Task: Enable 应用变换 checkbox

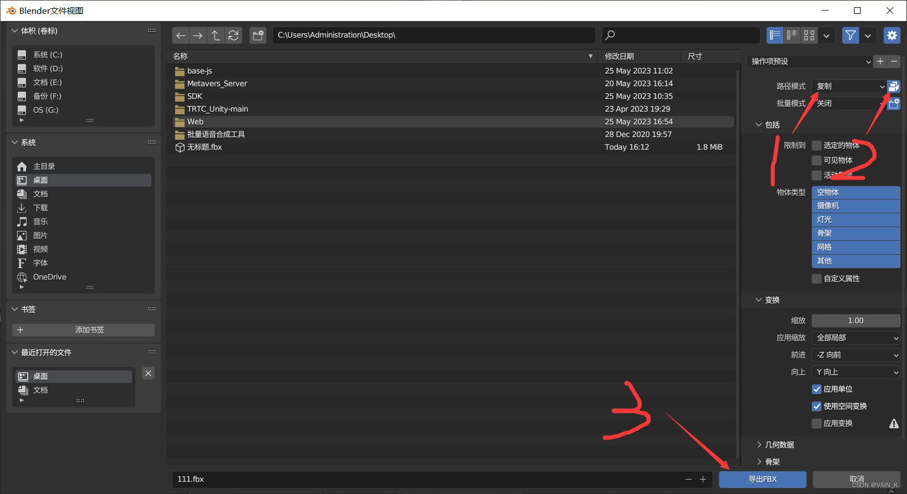Action: coord(816,423)
